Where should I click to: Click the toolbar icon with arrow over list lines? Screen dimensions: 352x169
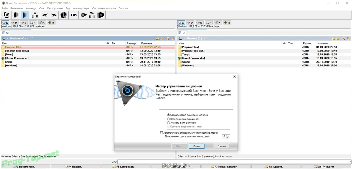click(x=92, y=15)
